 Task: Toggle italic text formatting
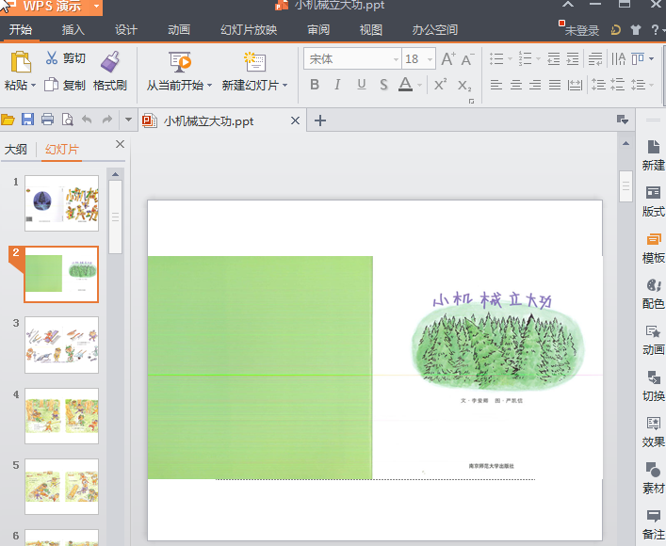click(336, 85)
